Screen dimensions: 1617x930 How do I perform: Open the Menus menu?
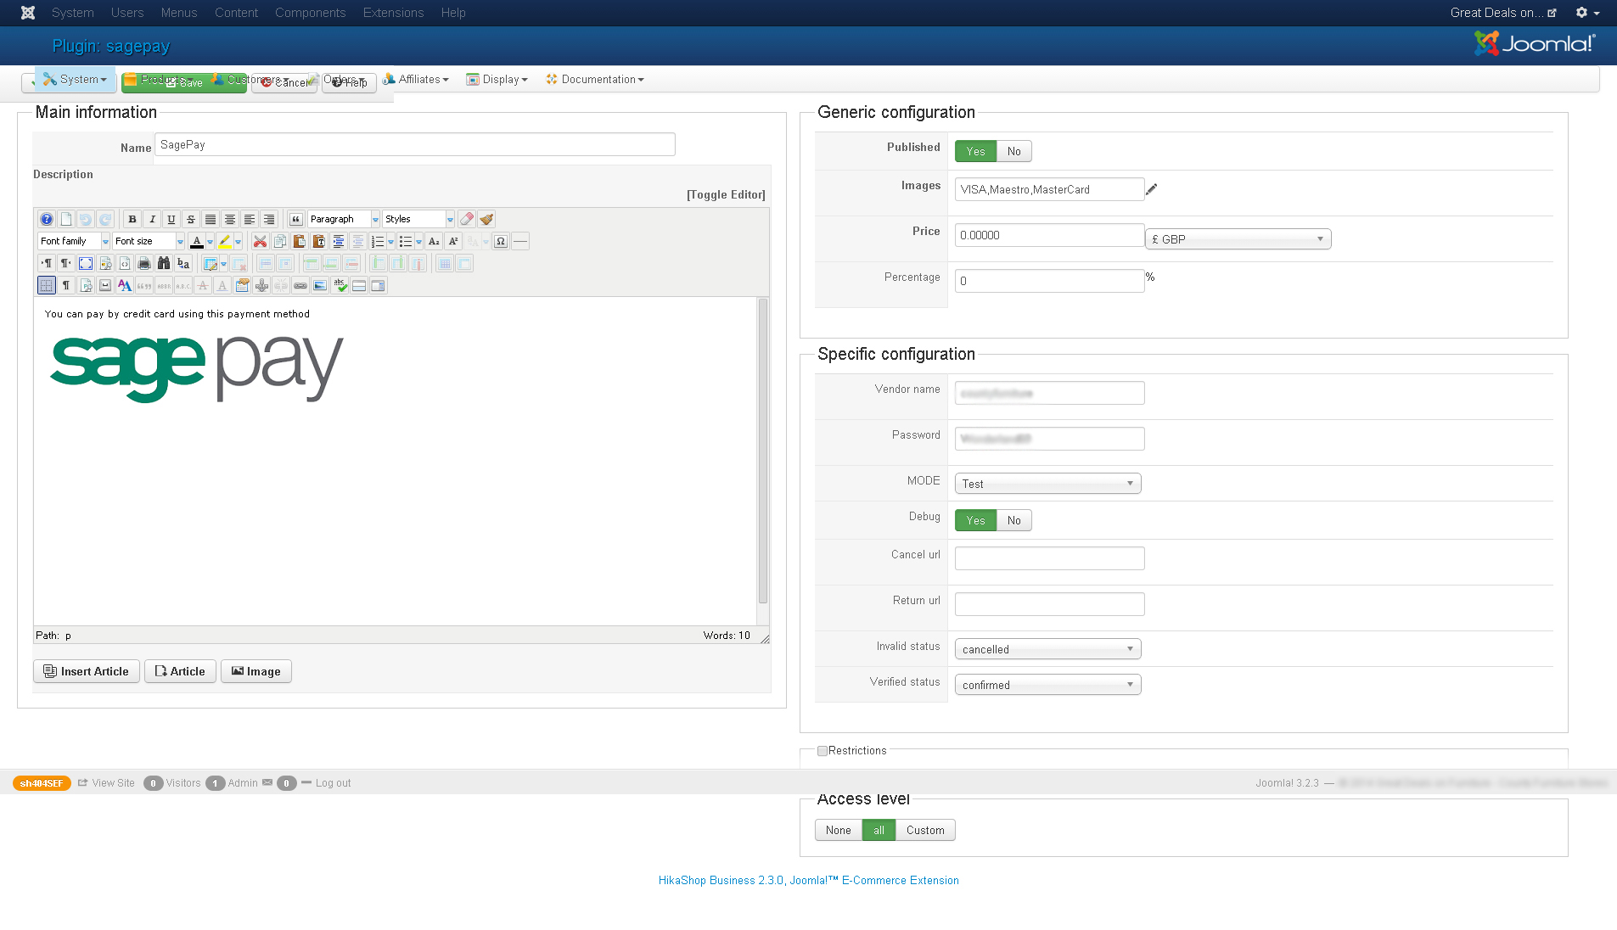point(179,13)
